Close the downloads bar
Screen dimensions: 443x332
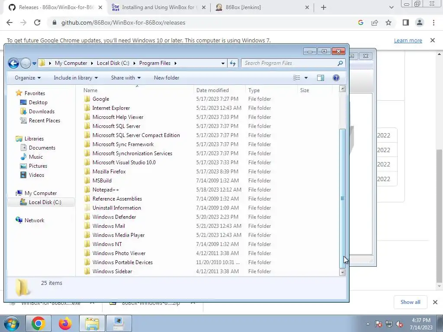click(435, 302)
